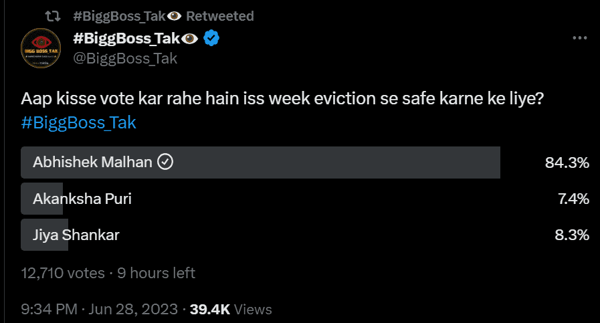Select the Abhishek Malhan poll option
600x323 pixels.
click(x=261, y=163)
